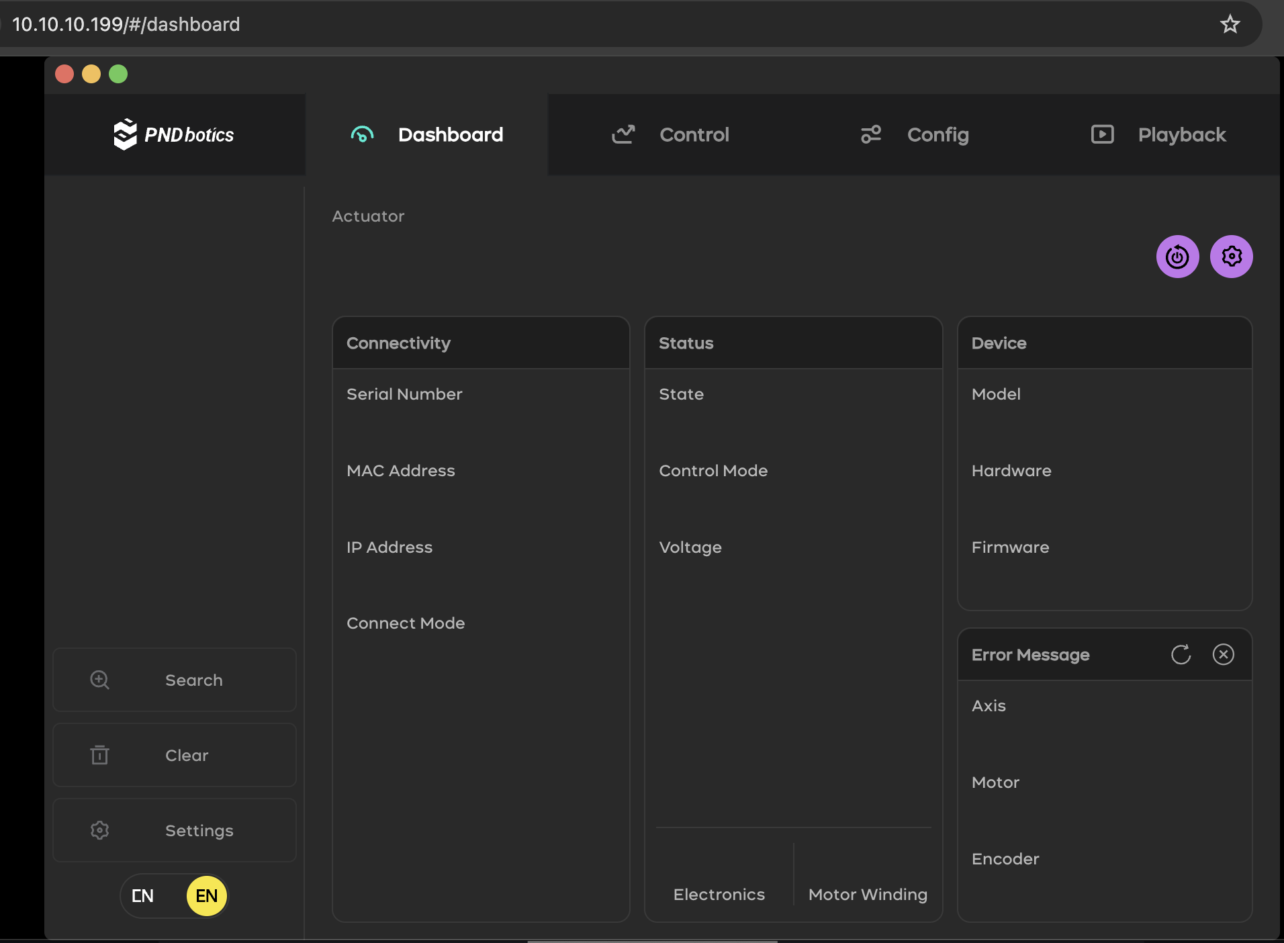Screen dimensions: 1284x943
Task: Open the Control tab
Action: click(670, 134)
